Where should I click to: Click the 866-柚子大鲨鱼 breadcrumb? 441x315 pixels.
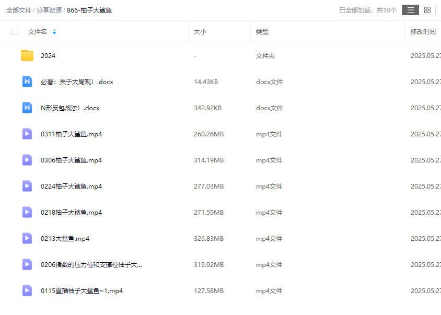(89, 10)
